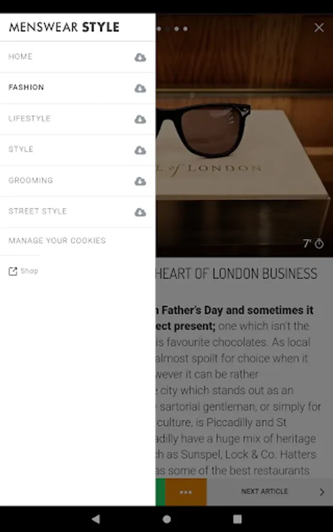
Task: Tap the Fashion cloud download icon
Action: pyautogui.click(x=140, y=89)
